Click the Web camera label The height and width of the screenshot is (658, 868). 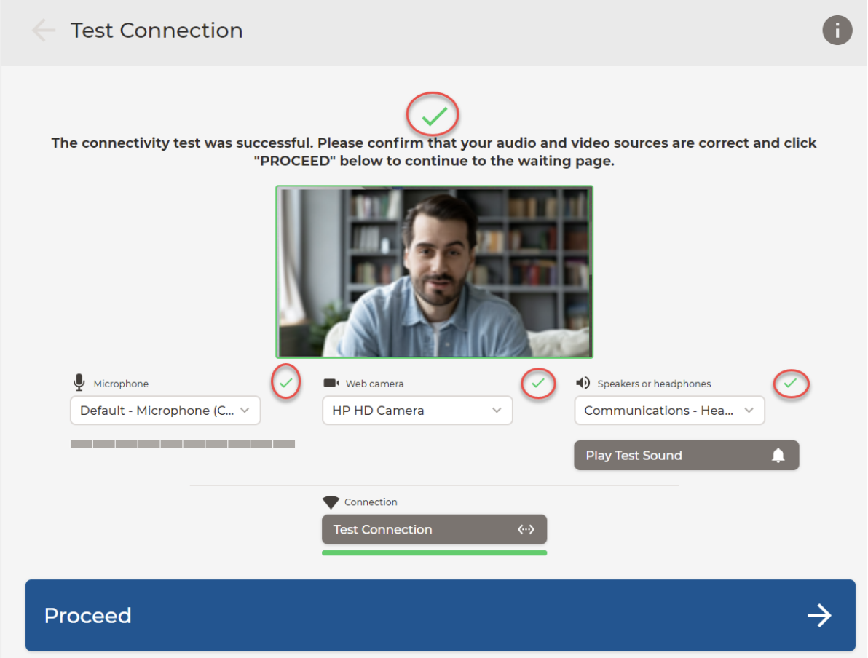375,384
